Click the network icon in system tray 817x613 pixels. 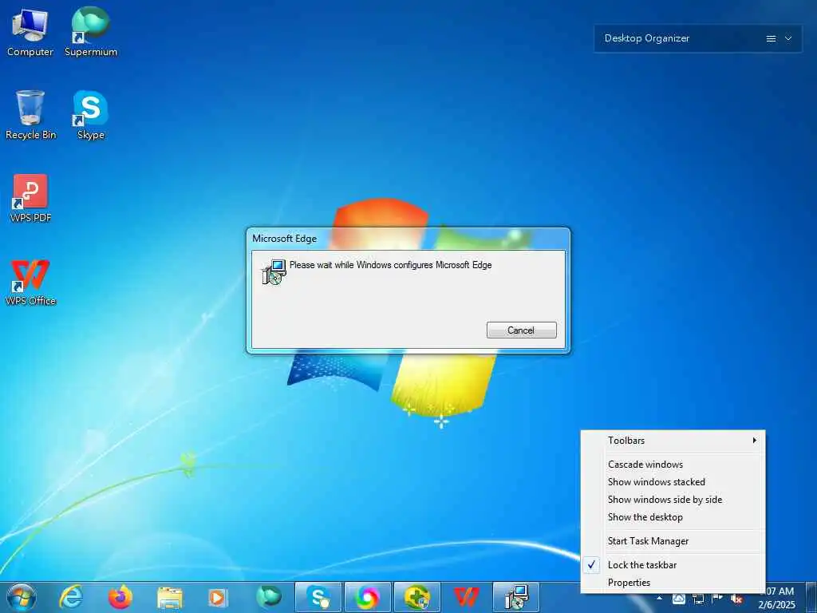[698, 599]
